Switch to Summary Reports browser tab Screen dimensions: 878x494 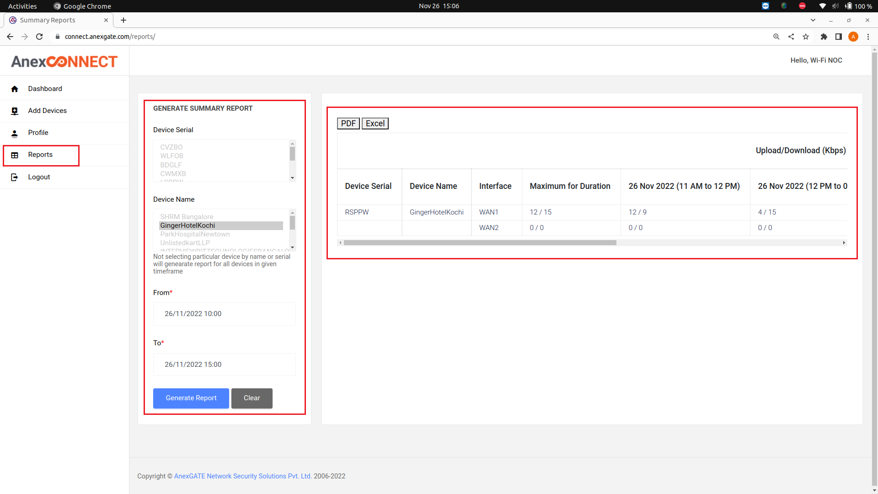59,20
